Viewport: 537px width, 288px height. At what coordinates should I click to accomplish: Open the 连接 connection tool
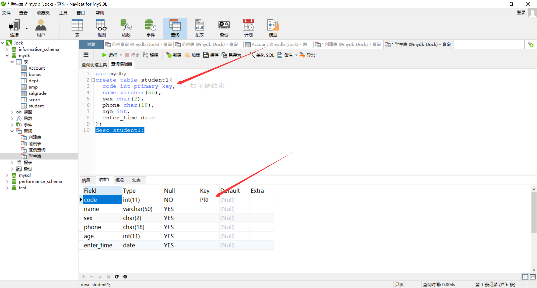14,28
